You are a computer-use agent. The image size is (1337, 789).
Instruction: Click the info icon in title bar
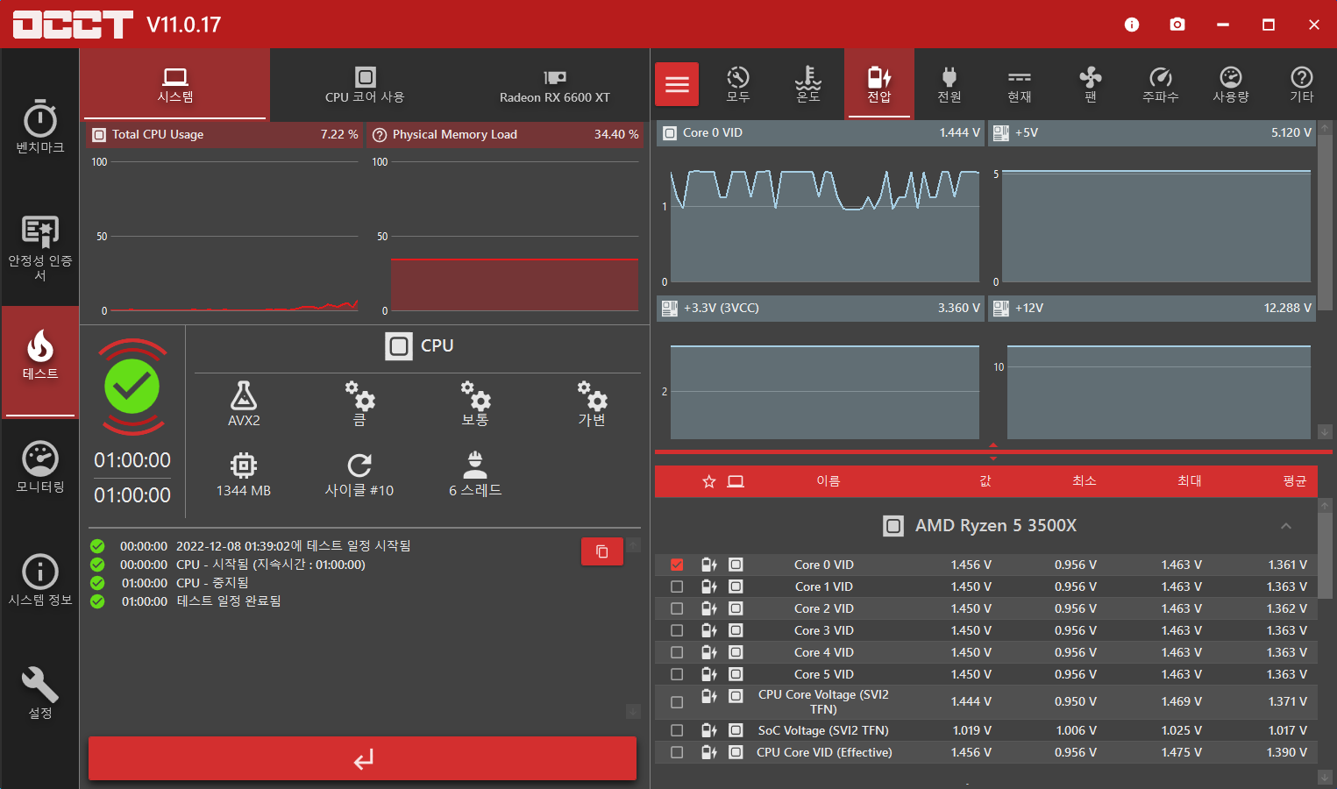[x=1132, y=25]
